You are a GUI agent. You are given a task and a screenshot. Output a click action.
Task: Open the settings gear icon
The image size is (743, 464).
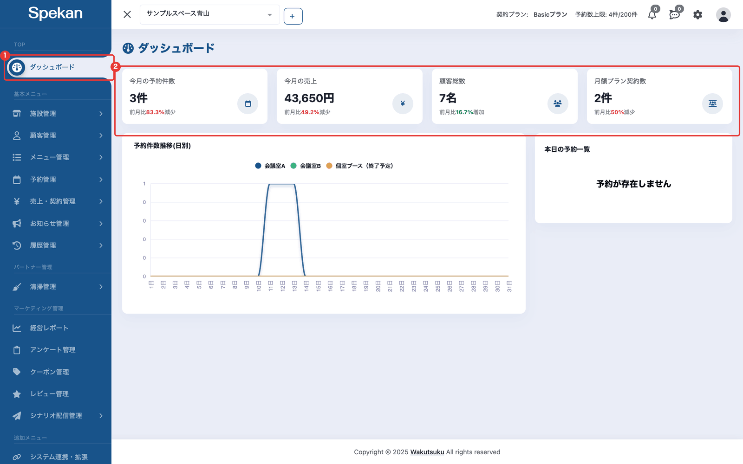697,15
